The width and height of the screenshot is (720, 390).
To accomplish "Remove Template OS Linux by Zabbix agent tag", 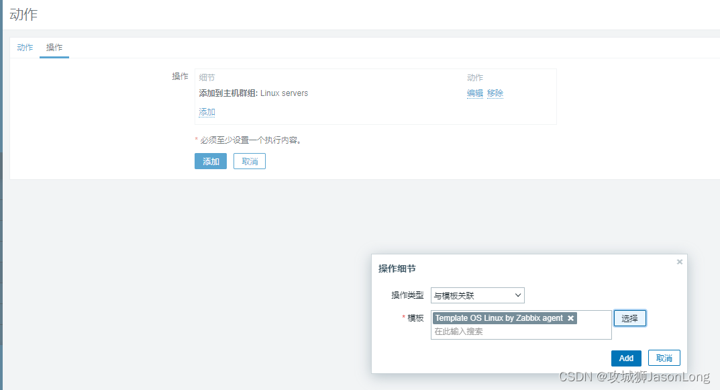I will pos(571,318).
